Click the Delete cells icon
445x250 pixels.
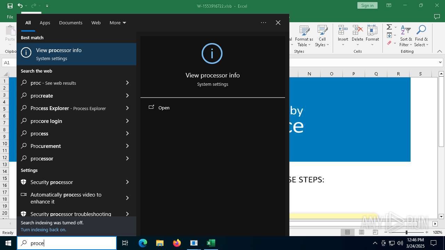pos(357,36)
